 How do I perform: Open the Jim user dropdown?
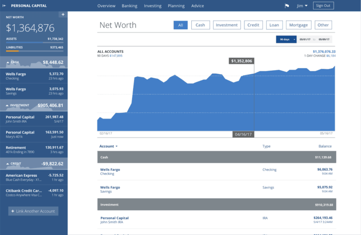[x=302, y=6]
